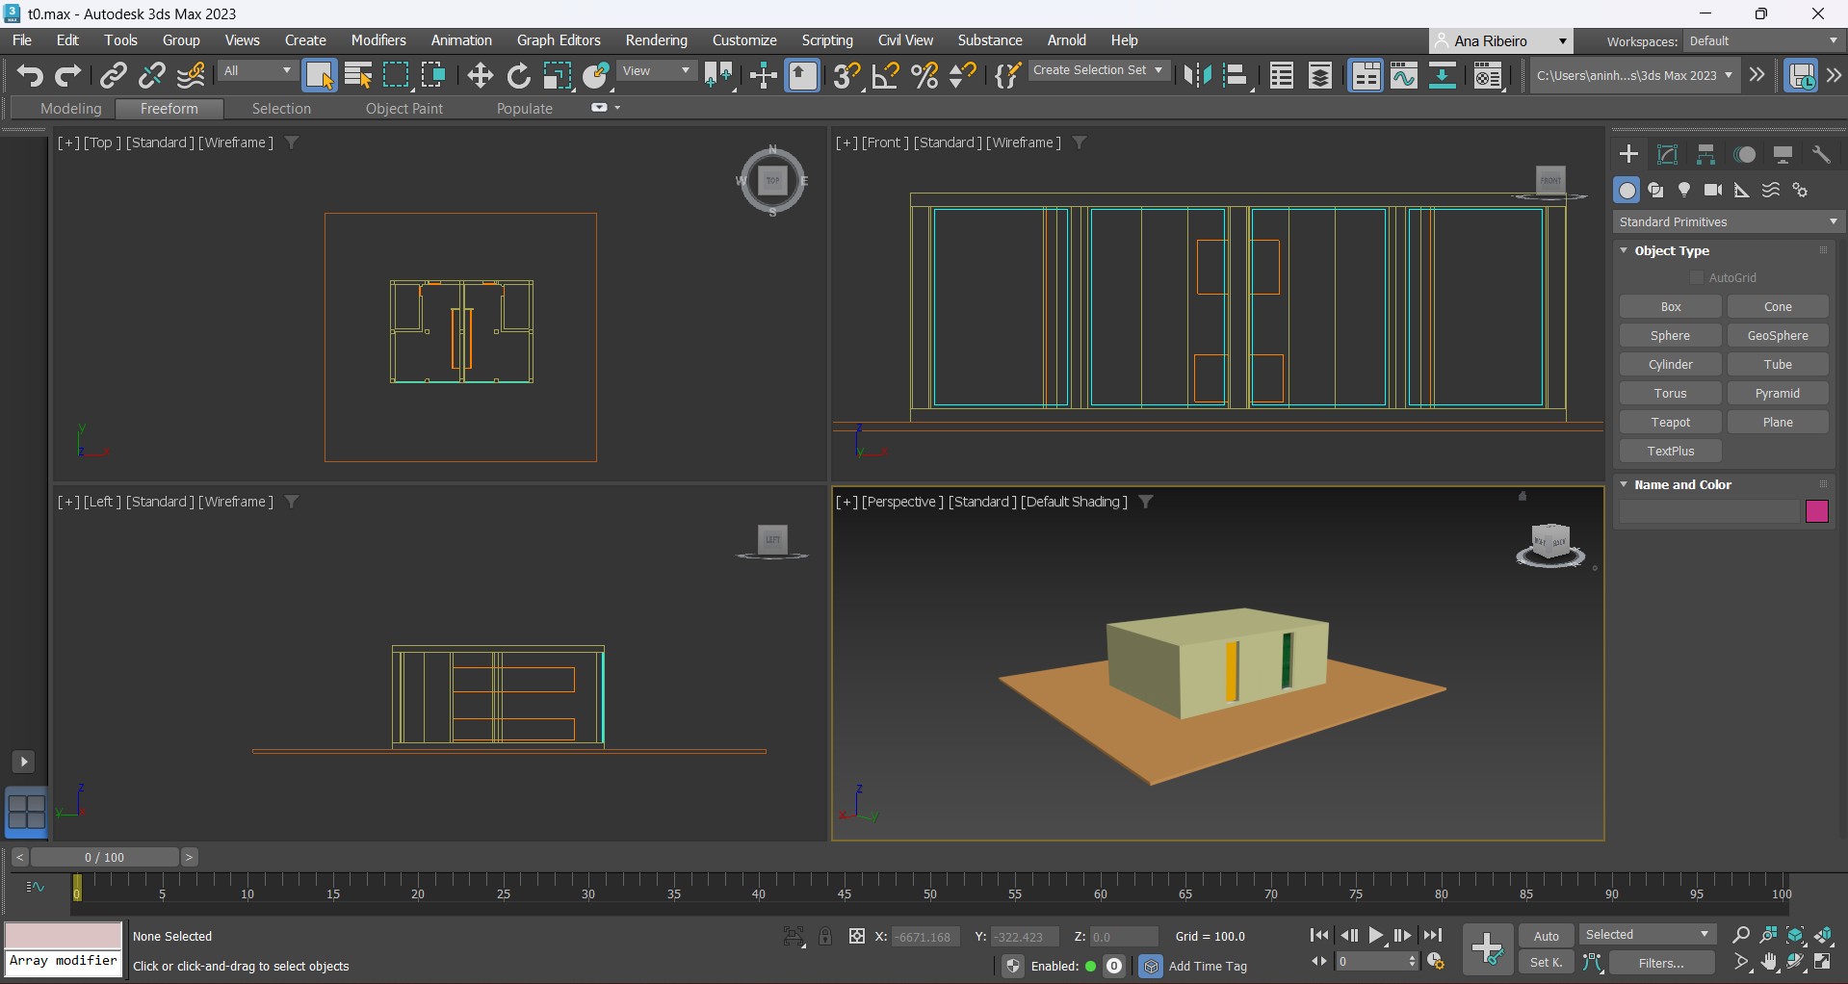Image resolution: width=1848 pixels, height=984 pixels.
Task: Open the Standard Primitives dropdown
Action: coord(1728,222)
